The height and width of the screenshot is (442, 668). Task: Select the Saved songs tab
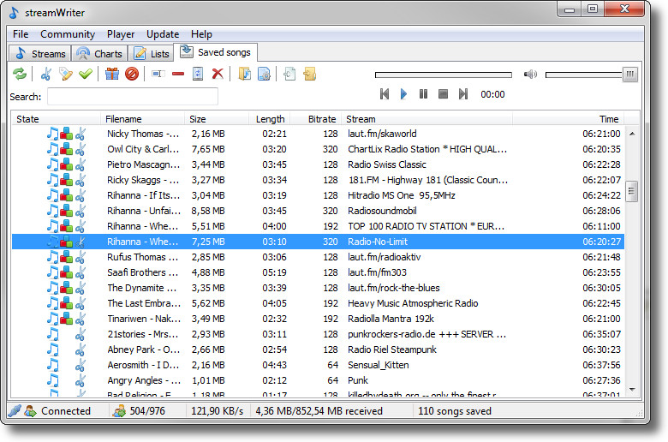click(x=216, y=52)
